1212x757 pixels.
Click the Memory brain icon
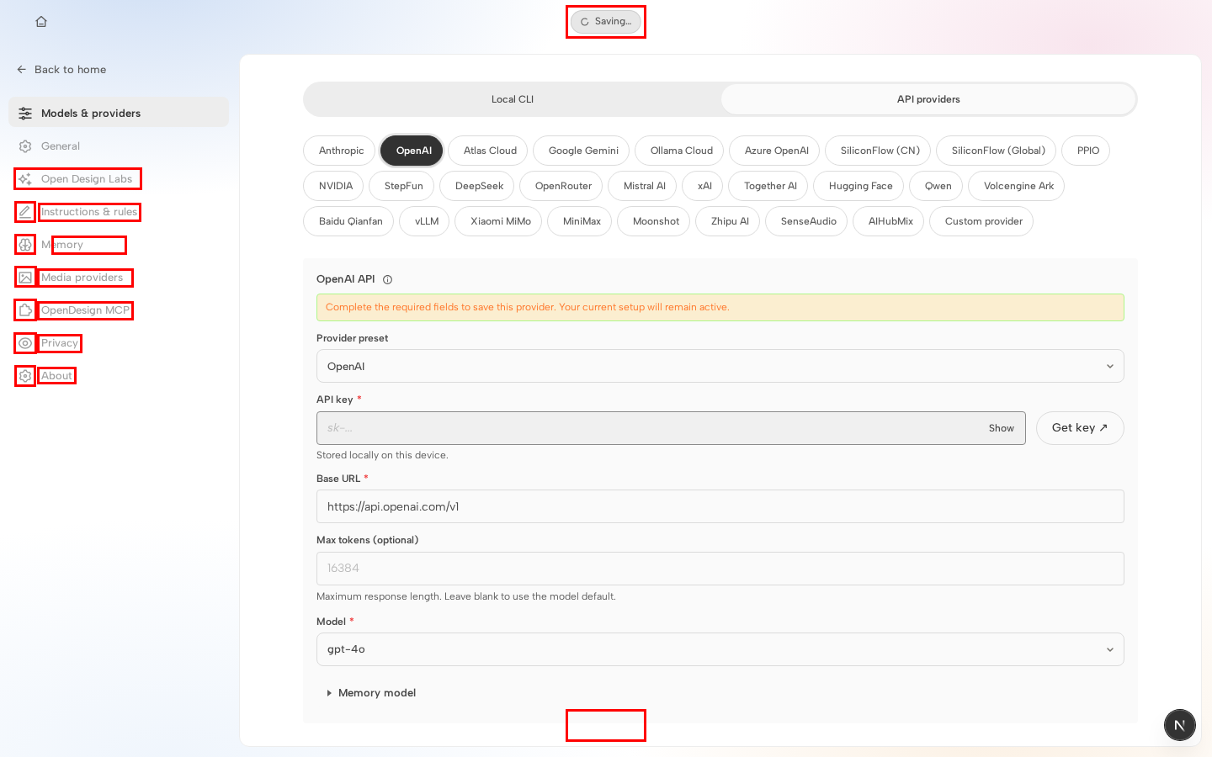tap(25, 245)
